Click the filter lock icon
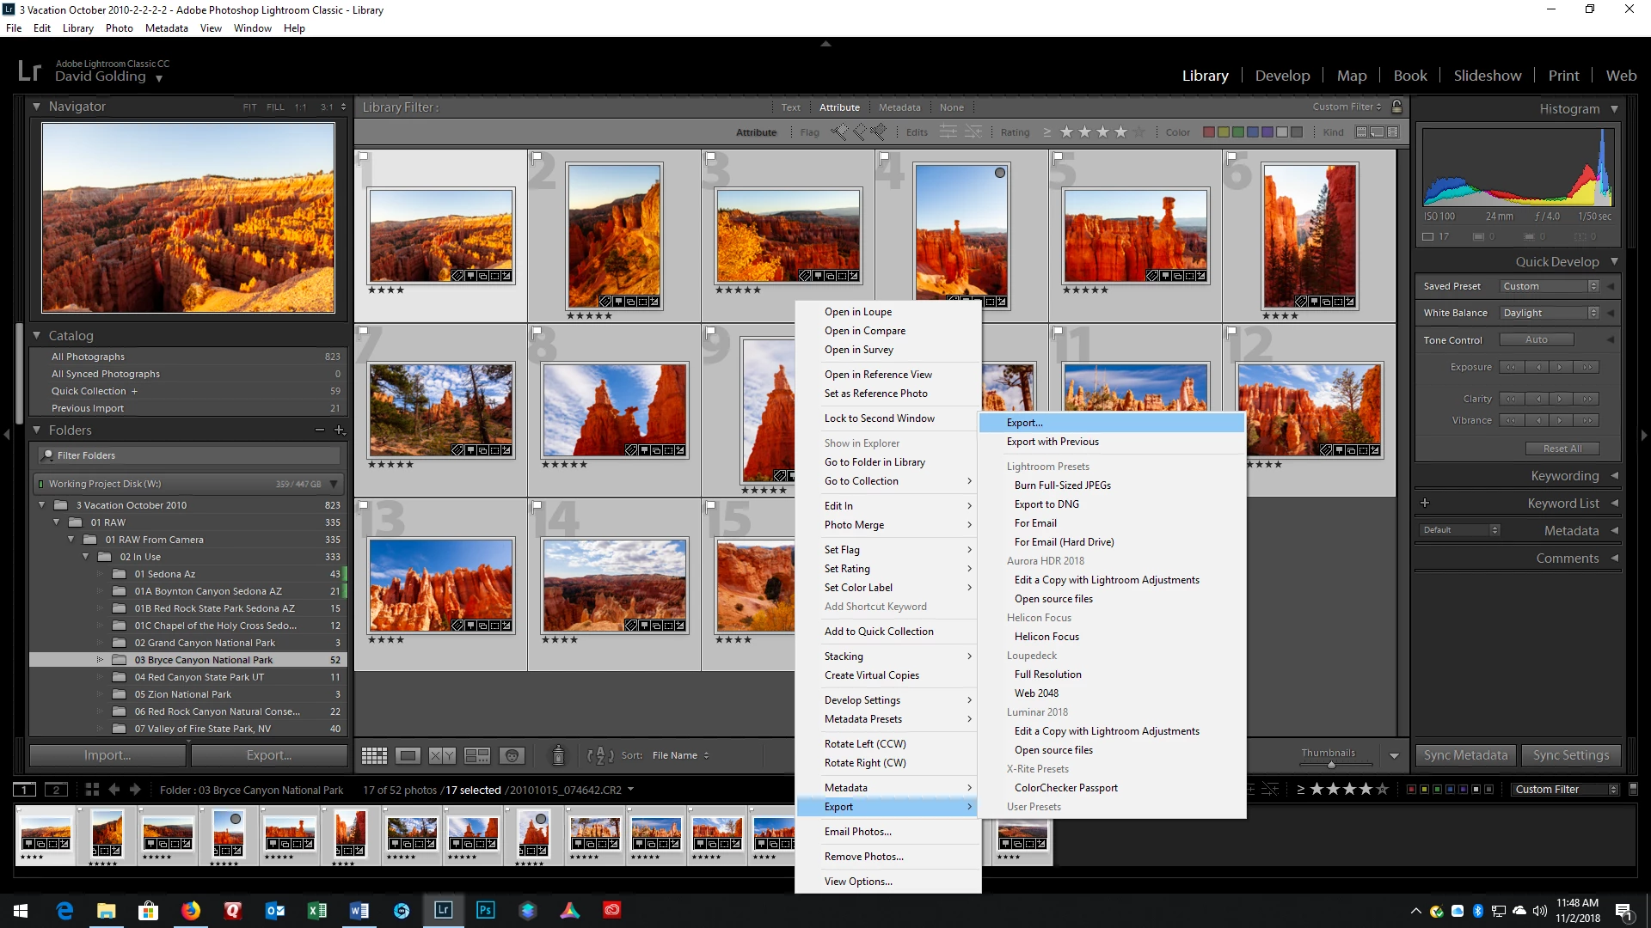The image size is (1651, 928). [1396, 107]
